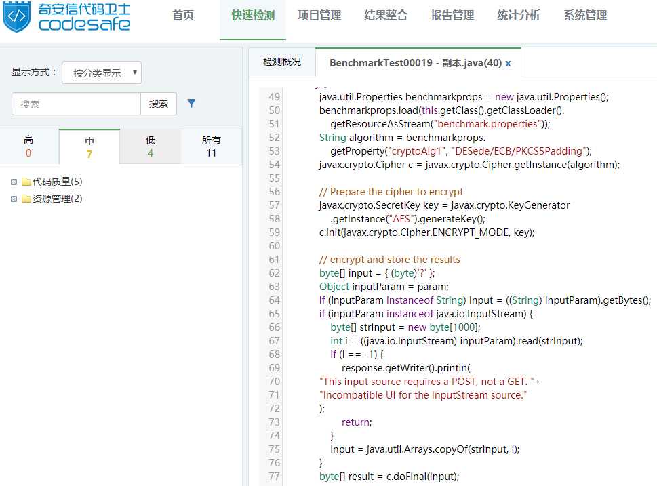Expand the 代码质量(5) tree node
Screen dimensions: 657x486
coord(14,182)
